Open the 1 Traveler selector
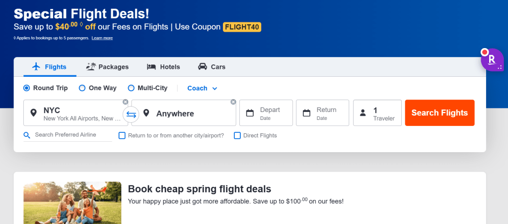 pyautogui.click(x=377, y=113)
